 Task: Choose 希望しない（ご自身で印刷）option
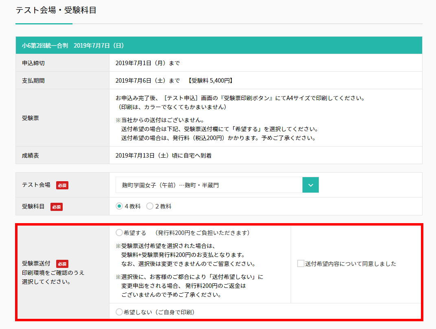coord(119,312)
